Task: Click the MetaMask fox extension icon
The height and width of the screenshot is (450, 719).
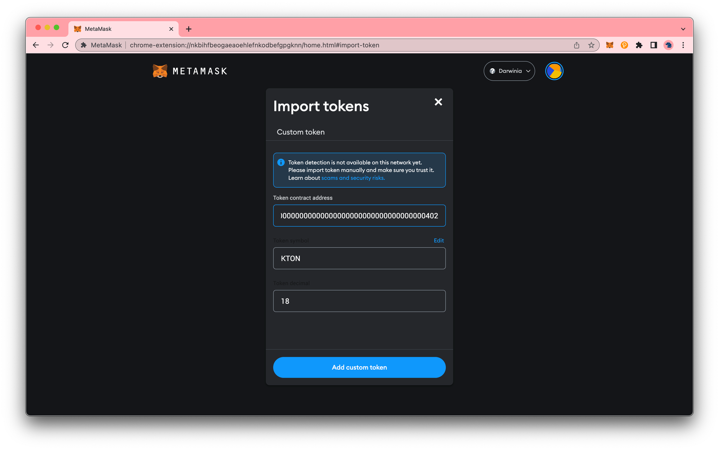Action: (609, 45)
